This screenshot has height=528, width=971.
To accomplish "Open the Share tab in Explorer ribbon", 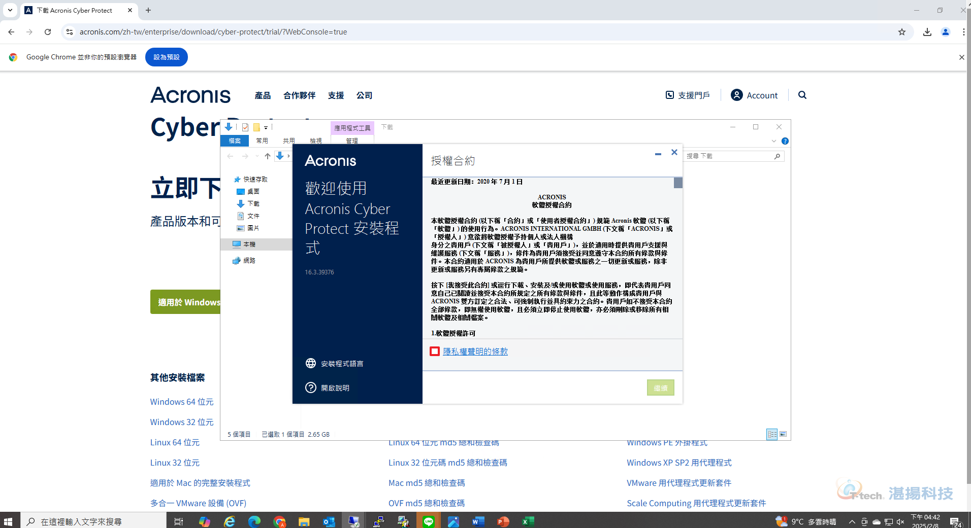I will pos(289,140).
